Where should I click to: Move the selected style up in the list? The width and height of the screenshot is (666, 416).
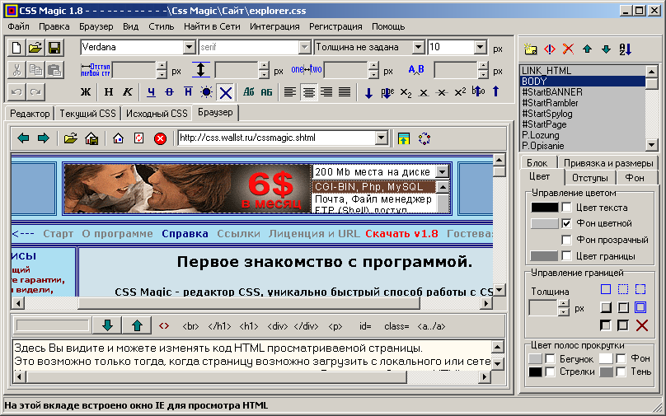(x=588, y=49)
